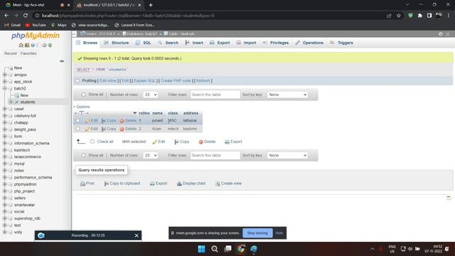Screen dimensions: 455x256
Task: Click Delete next to With selected
Action: click(207, 142)
